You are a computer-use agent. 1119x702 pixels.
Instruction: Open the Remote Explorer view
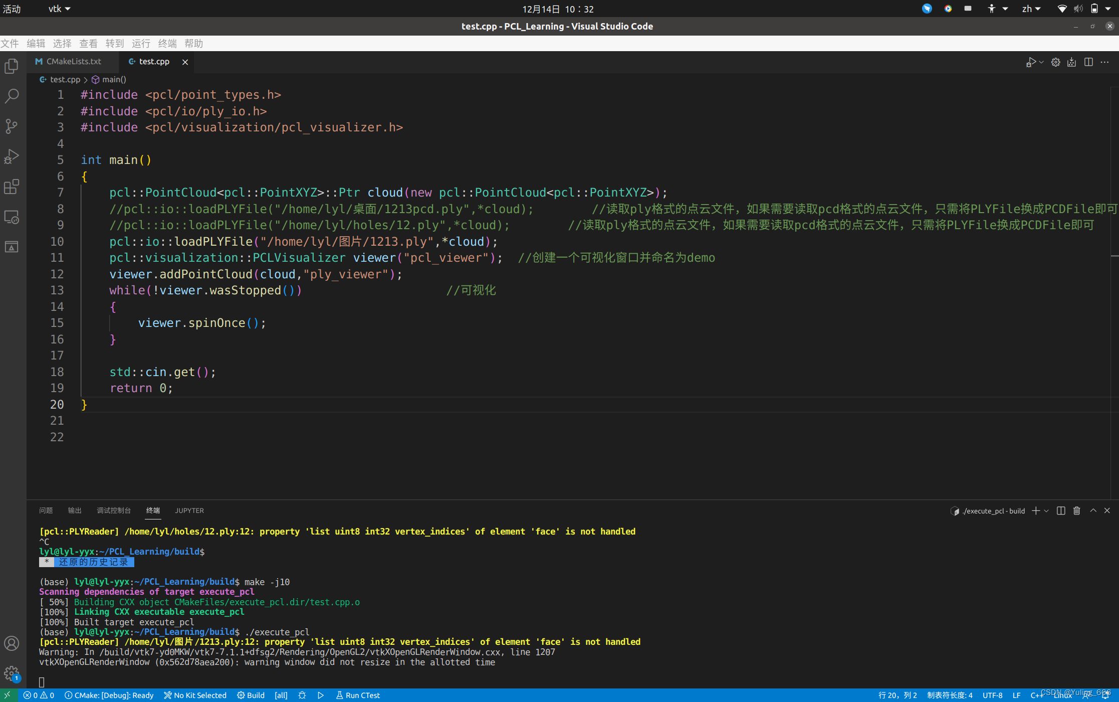pyautogui.click(x=12, y=217)
